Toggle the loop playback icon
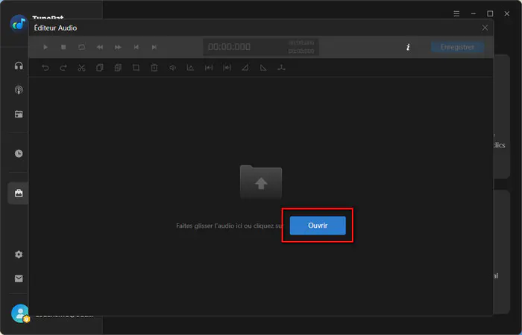The image size is (522, 335). (81, 47)
